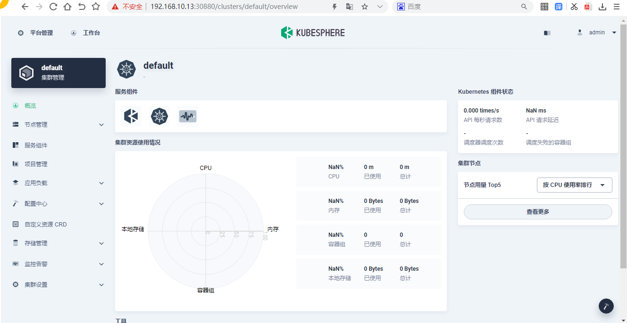The image size is (627, 323).
Task: Expand 节点管理 node management chevron
Action: click(x=101, y=125)
